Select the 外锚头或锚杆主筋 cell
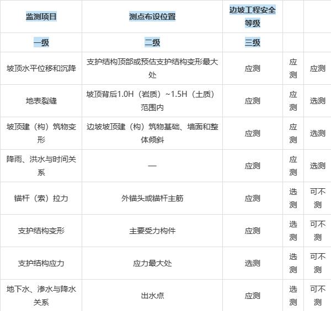The height and width of the screenshot is (311, 331). [x=152, y=198]
